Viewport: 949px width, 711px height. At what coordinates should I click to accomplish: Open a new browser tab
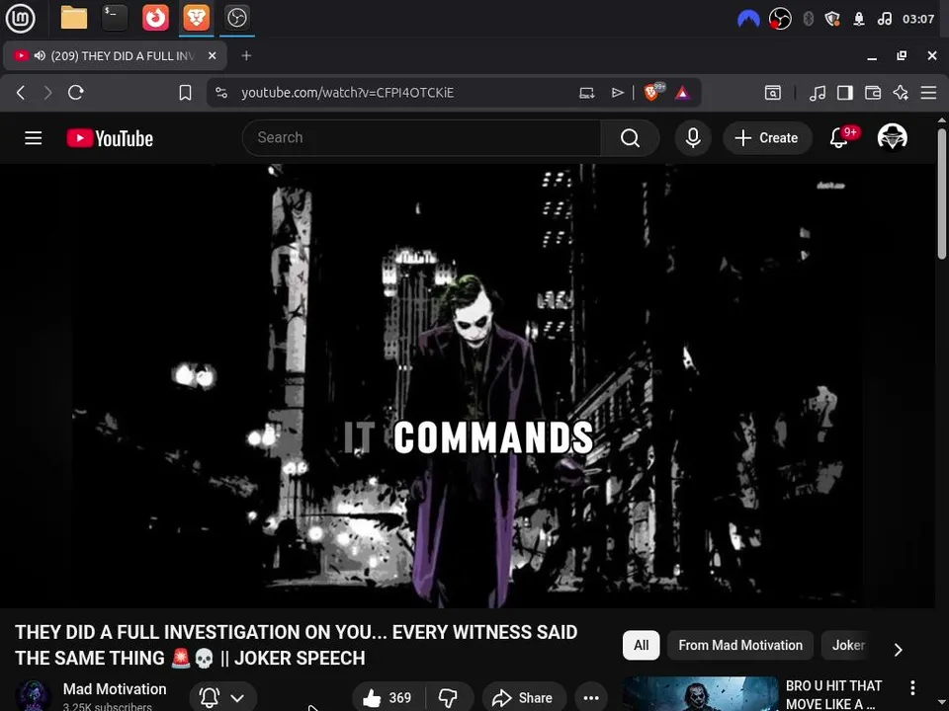pyautogui.click(x=246, y=55)
